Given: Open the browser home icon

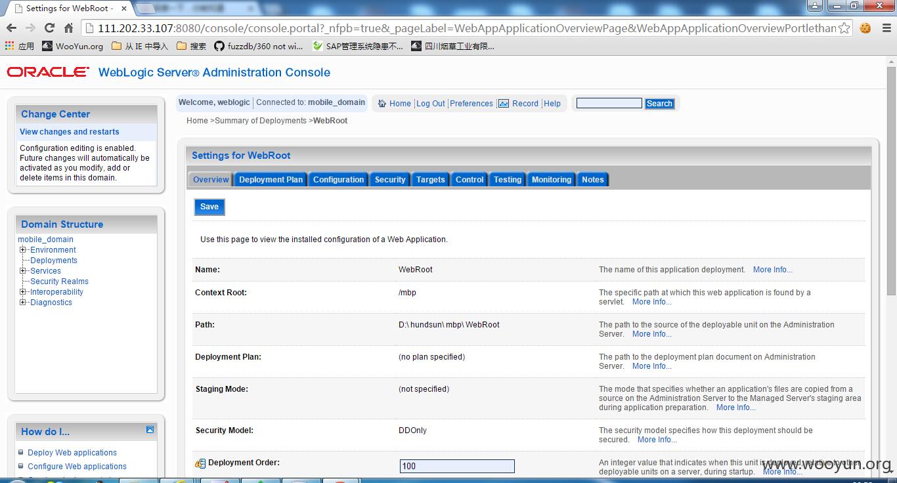Looking at the screenshot, I should pos(68,28).
